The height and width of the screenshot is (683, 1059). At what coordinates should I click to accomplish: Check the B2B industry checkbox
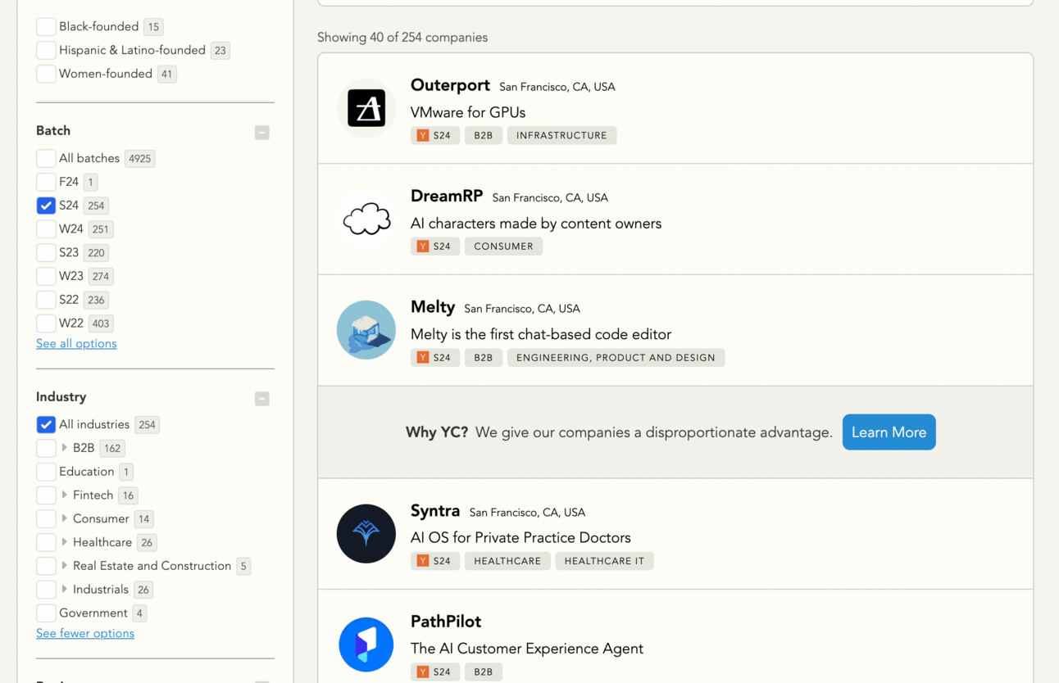pos(46,448)
